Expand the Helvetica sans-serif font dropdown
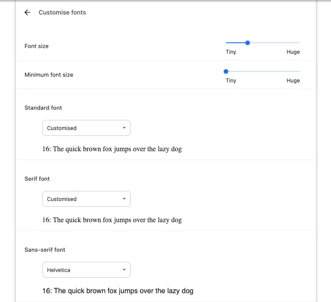Viewport: 331px width, 302px height. 87,270
